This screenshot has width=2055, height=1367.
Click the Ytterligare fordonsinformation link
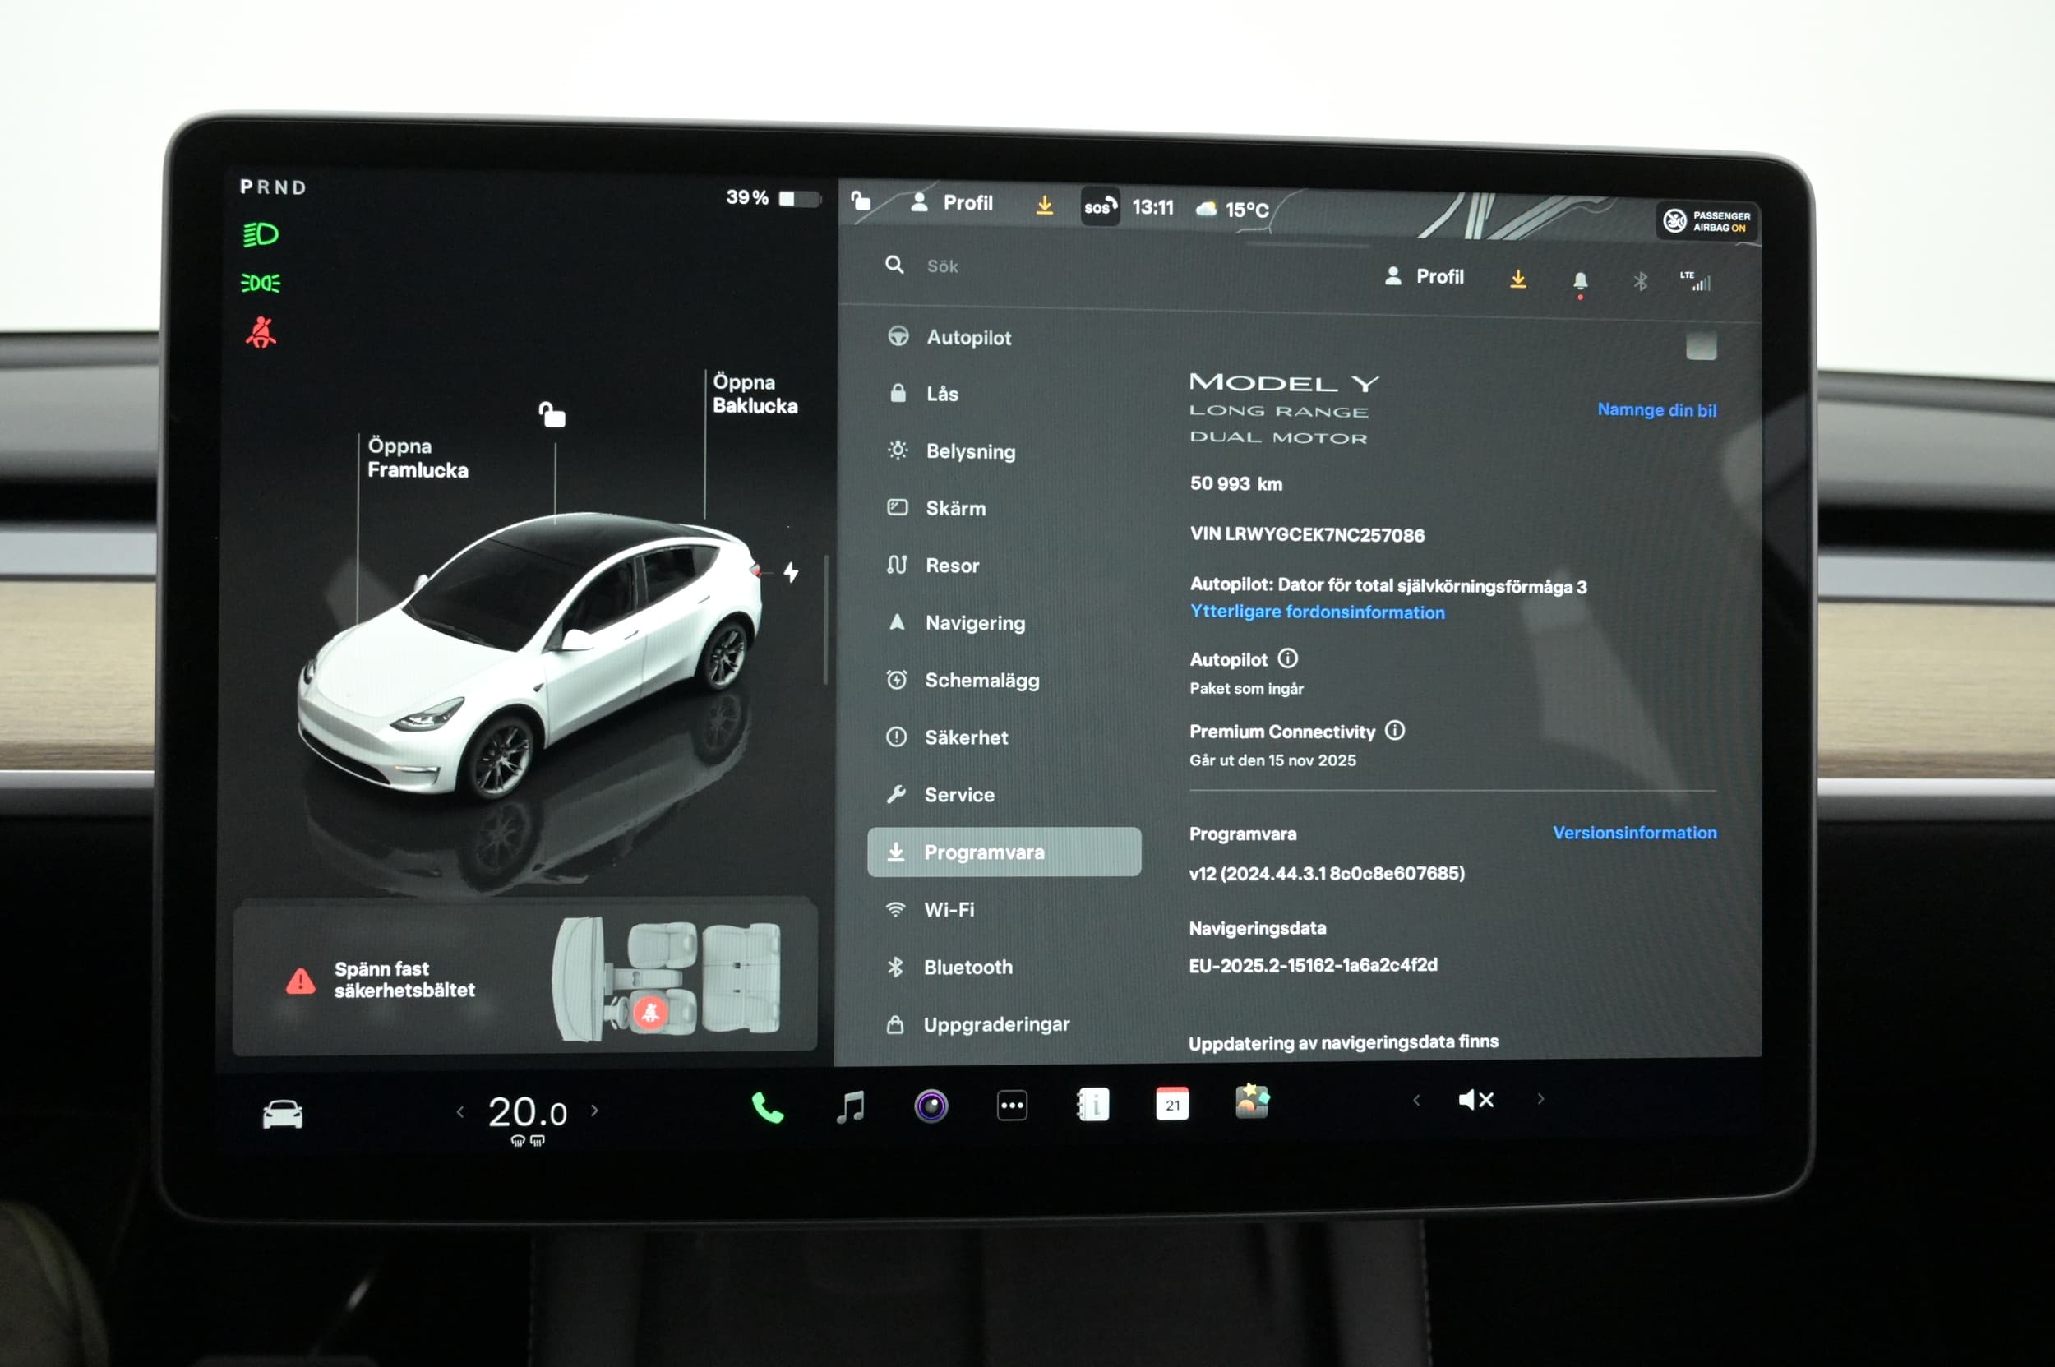[x=1317, y=612]
